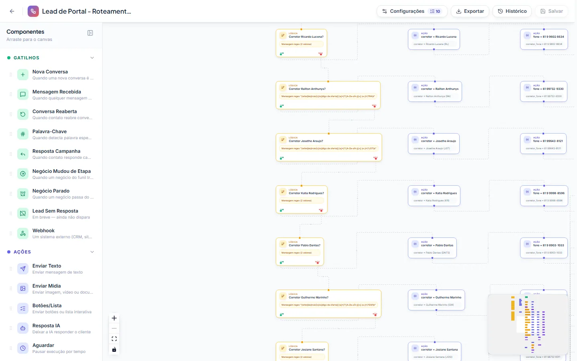Select the Corretor Josethe Araujo? logic node
This screenshot has width=577, height=361.
(329, 147)
